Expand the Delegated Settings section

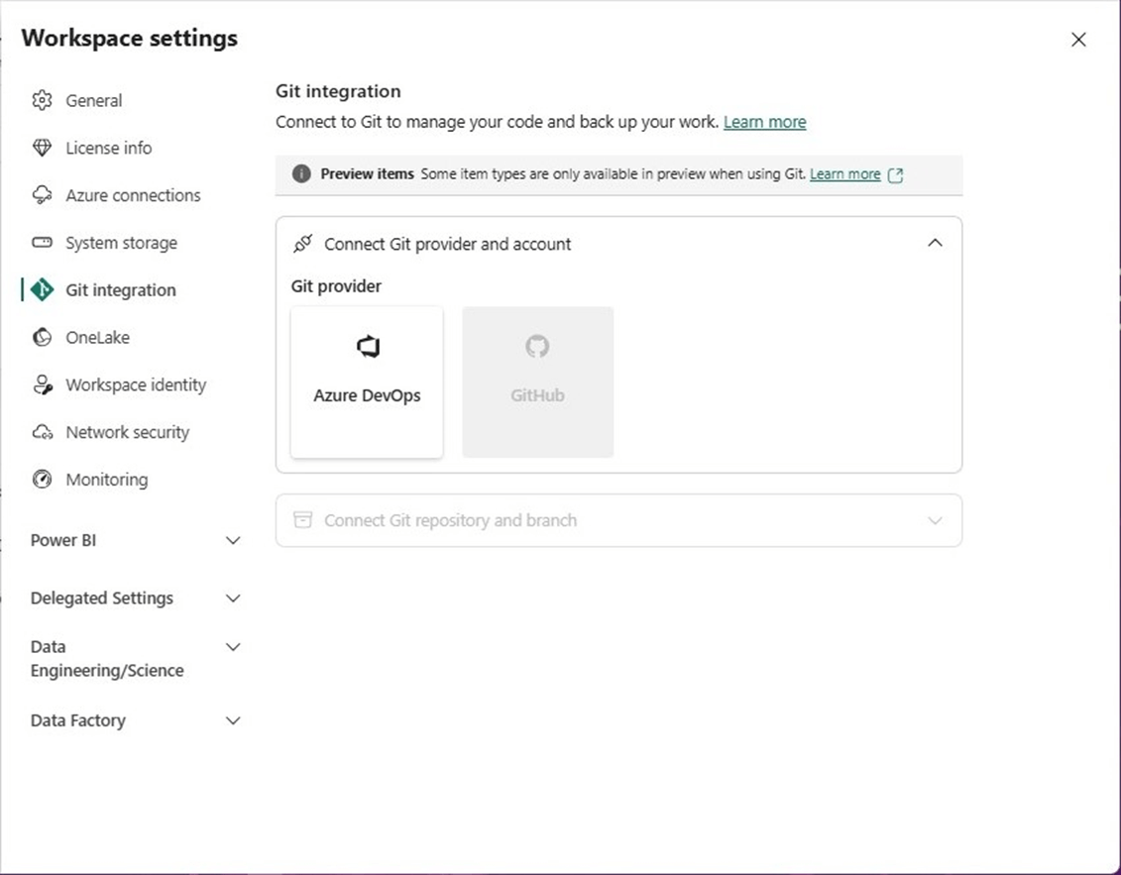click(x=233, y=599)
